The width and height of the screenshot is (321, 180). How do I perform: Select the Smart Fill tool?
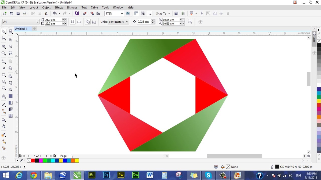point(4,148)
